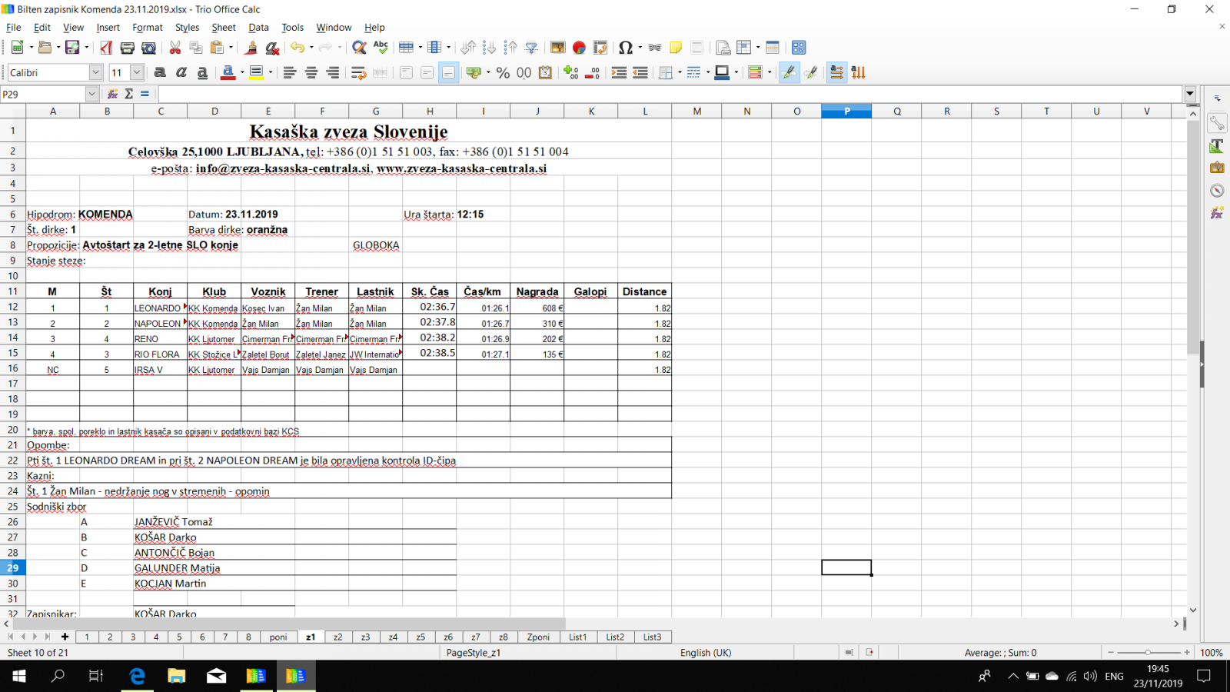The height and width of the screenshot is (692, 1230).
Task: Open the font name dropdown Calibri
Action: click(x=95, y=72)
